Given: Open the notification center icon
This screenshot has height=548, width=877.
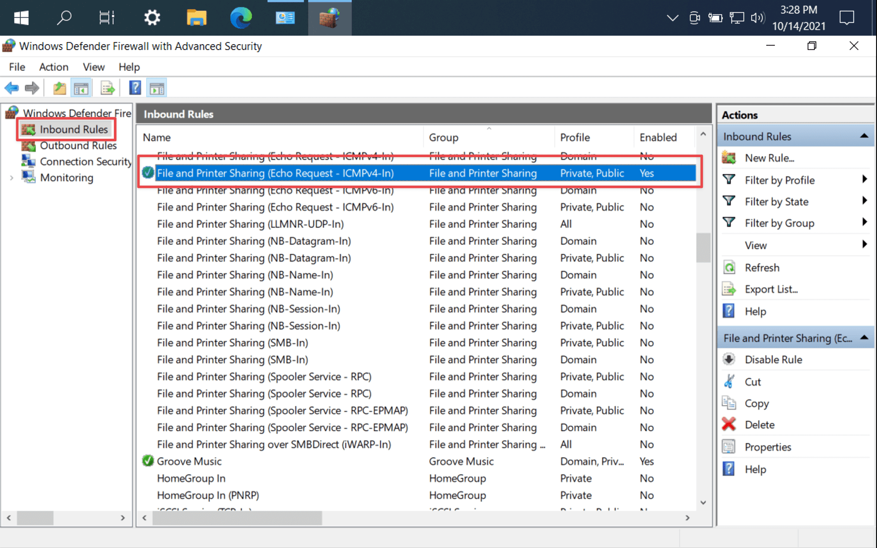Looking at the screenshot, I should (847, 18).
